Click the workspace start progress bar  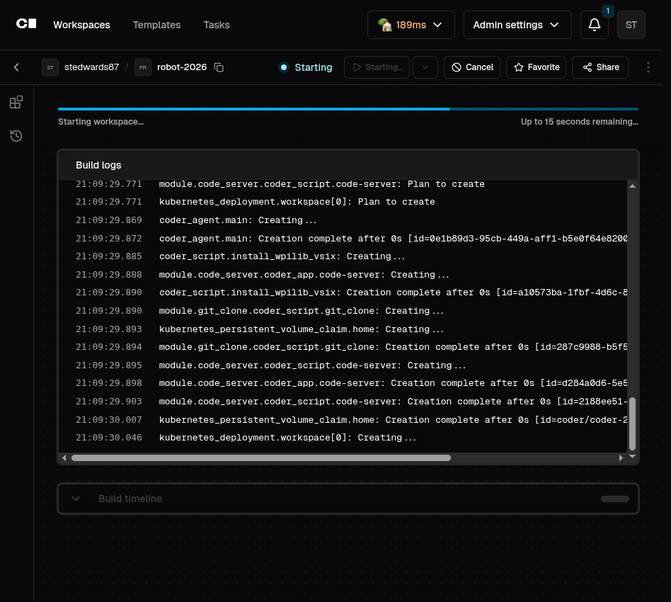348,109
